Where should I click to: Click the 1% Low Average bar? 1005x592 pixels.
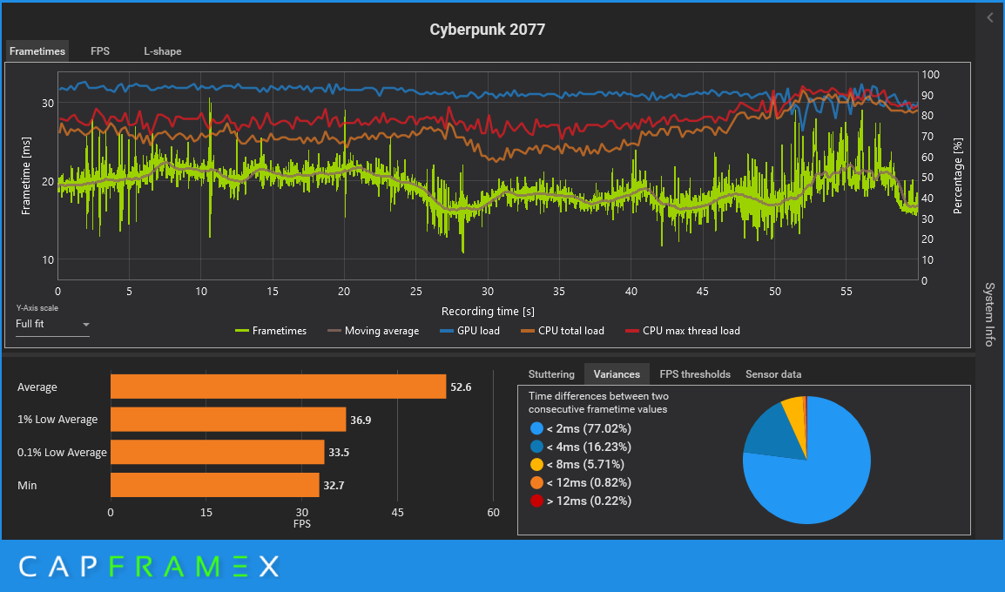coord(228,420)
